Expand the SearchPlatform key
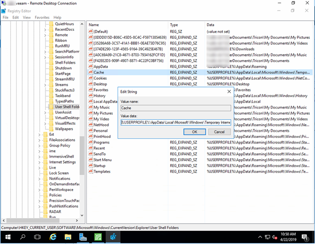Screen dimensions: 315x244 tap(45, 52)
